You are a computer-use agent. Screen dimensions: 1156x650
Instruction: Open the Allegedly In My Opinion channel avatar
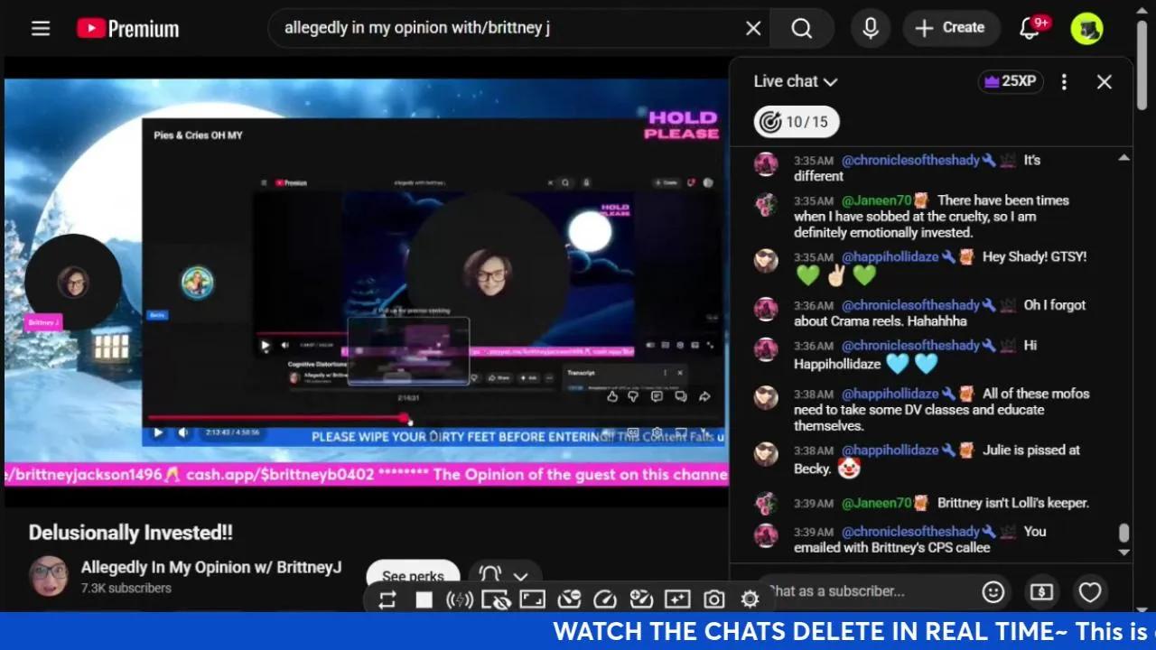click(49, 576)
